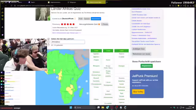Open the DeutschPunk creator profile link
Image resolution: width=196 pixels, height=110 pixels.
[x=68, y=19]
